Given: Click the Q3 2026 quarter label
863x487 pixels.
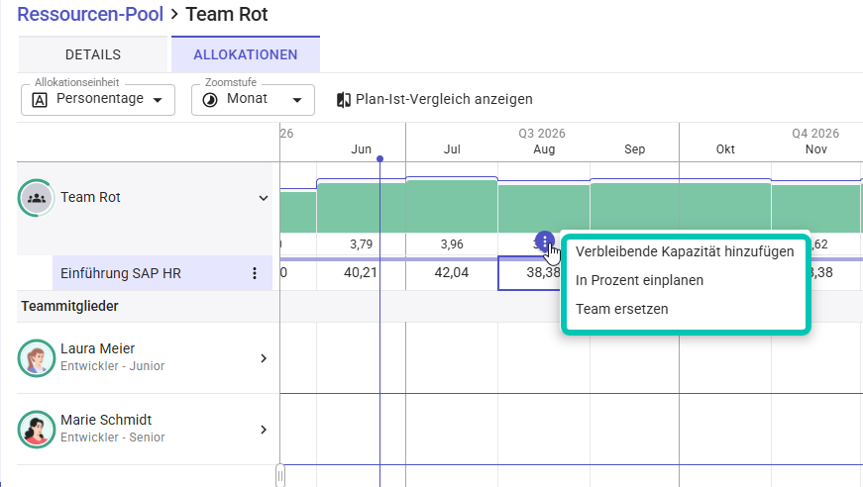Looking at the screenshot, I should coord(542,134).
